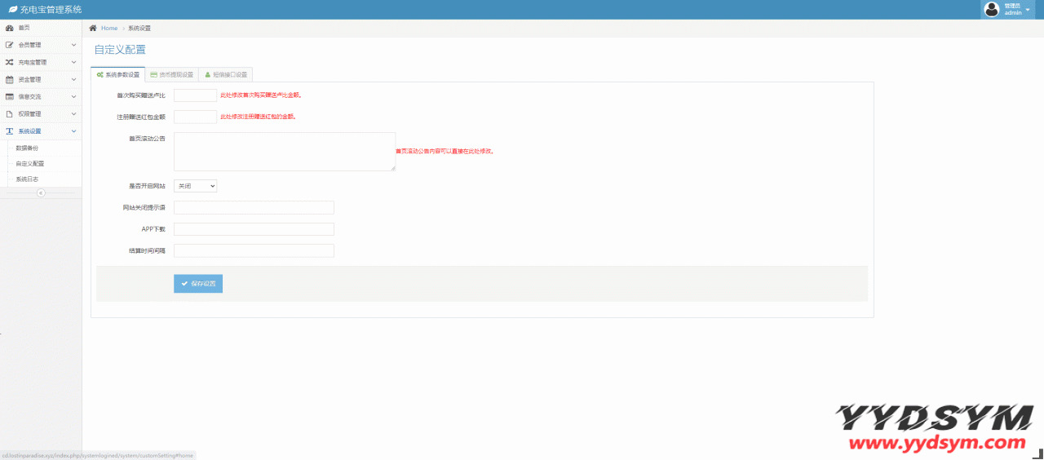Click the 首页 dashboard icon in sidebar
Image resolution: width=1044 pixels, height=460 pixels.
[x=10, y=28]
